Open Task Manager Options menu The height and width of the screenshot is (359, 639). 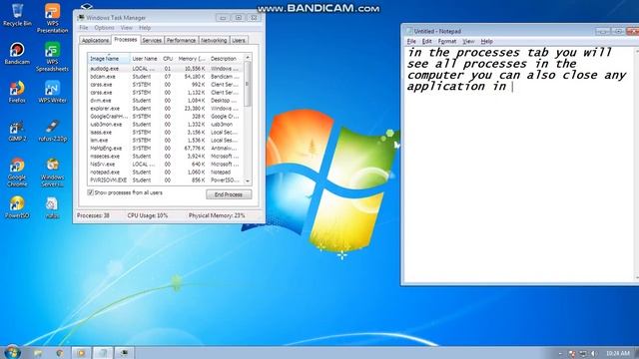(x=104, y=28)
